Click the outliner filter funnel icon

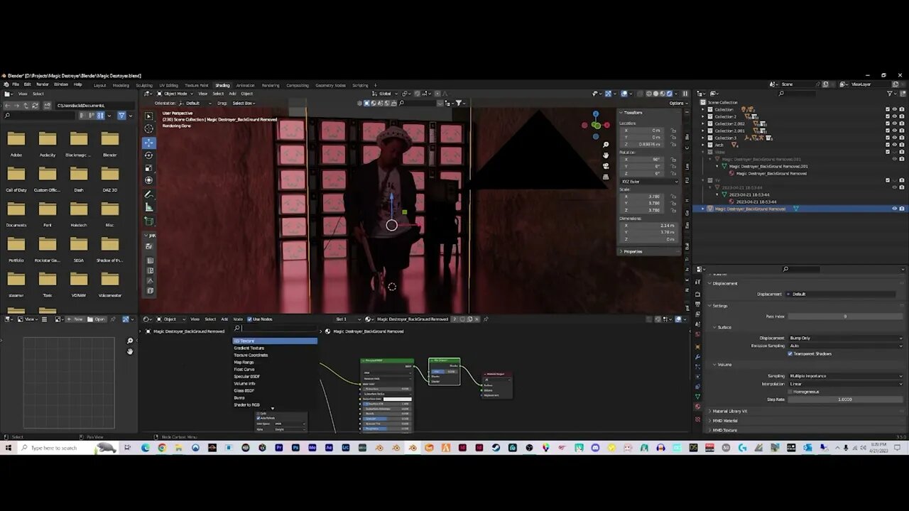point(888,94)
